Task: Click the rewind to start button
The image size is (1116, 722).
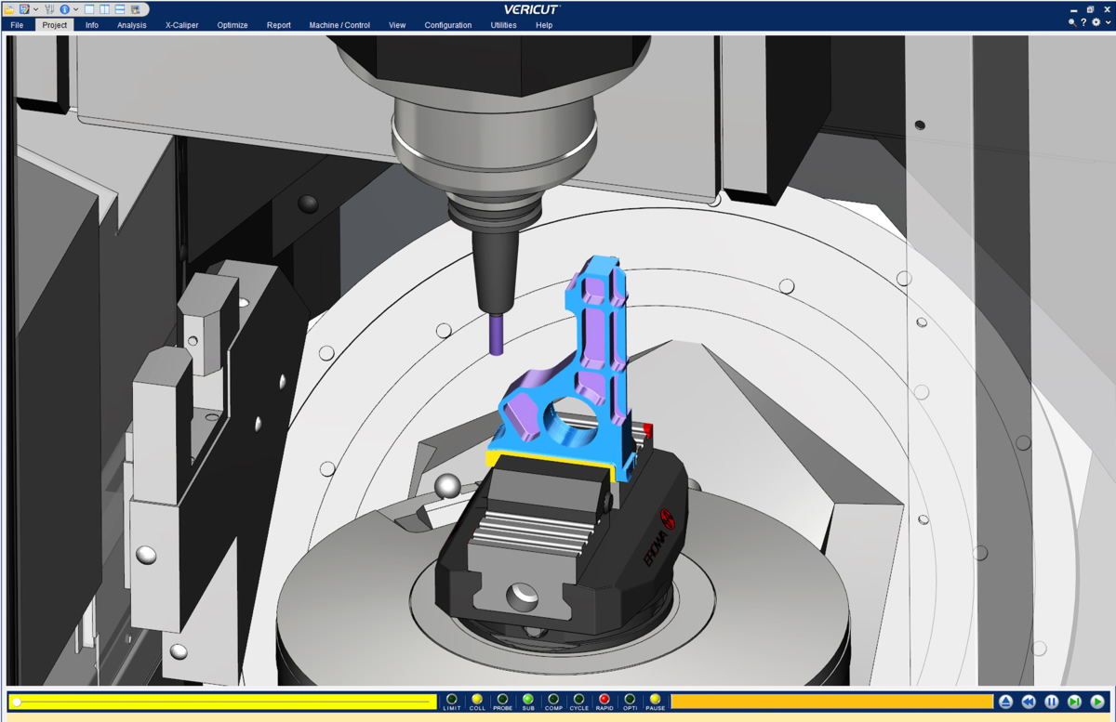Action: pos(1029,702)
